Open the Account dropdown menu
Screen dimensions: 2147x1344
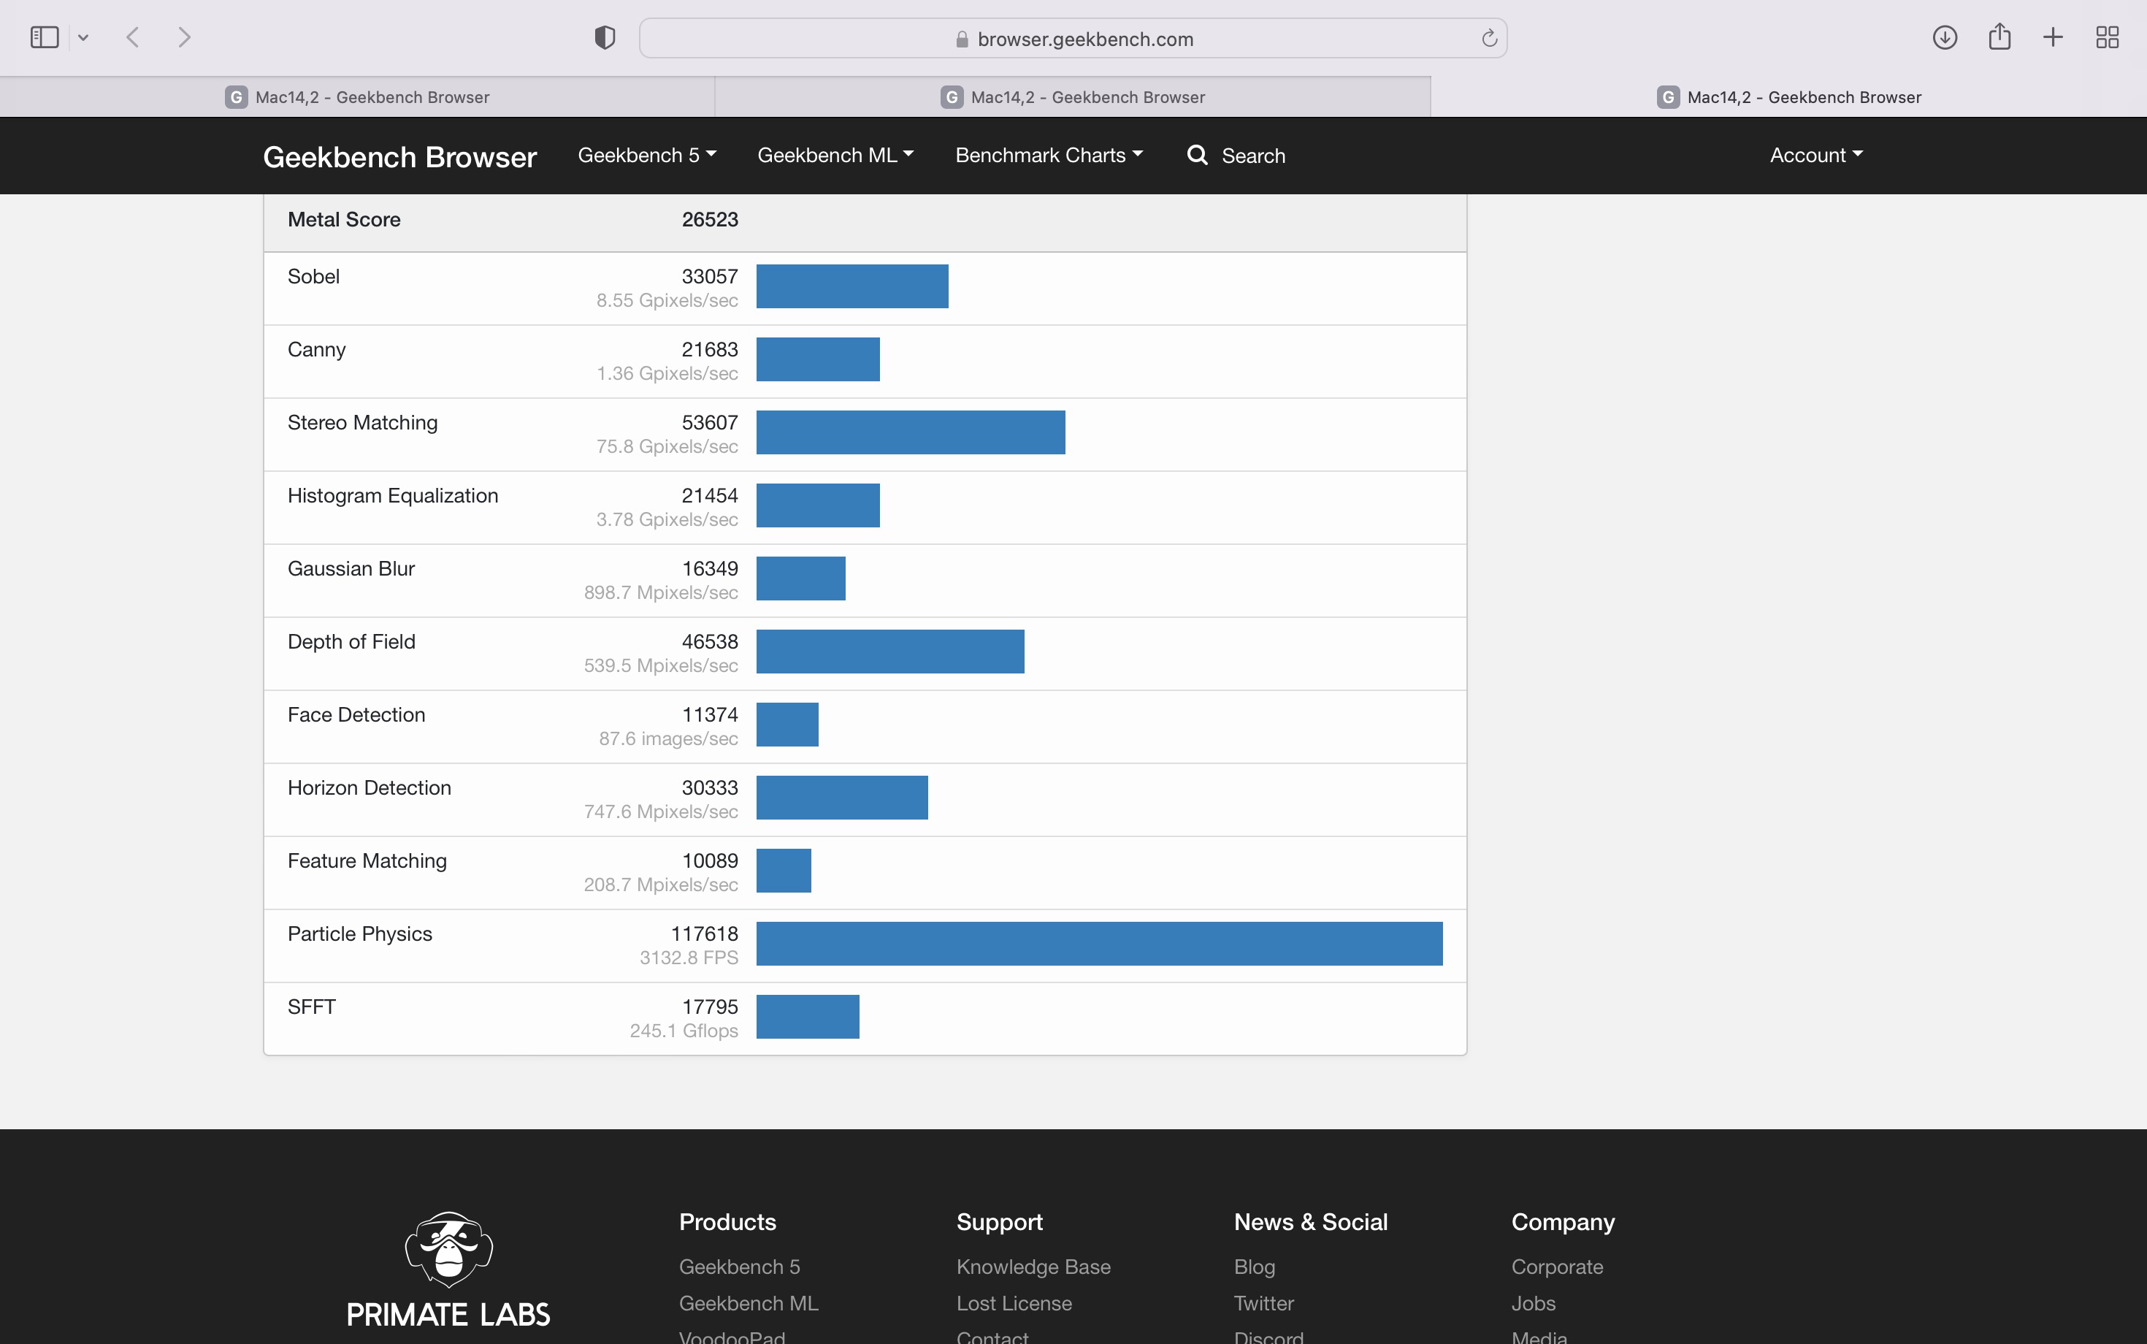point(1815,156)
